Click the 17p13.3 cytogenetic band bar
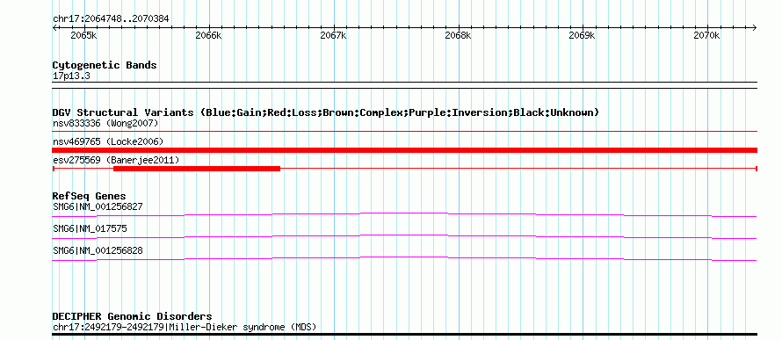Image resolution: width=782 pixels, height=340 pixels. [405, 84]
